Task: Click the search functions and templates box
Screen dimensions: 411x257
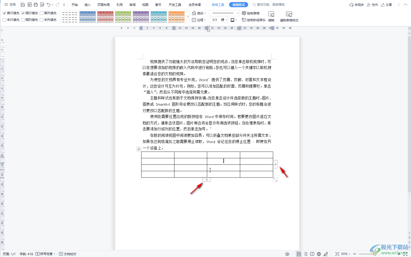Action: [269, 5]
